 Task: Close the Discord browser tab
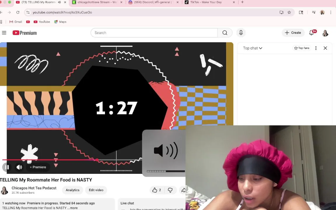177,2
